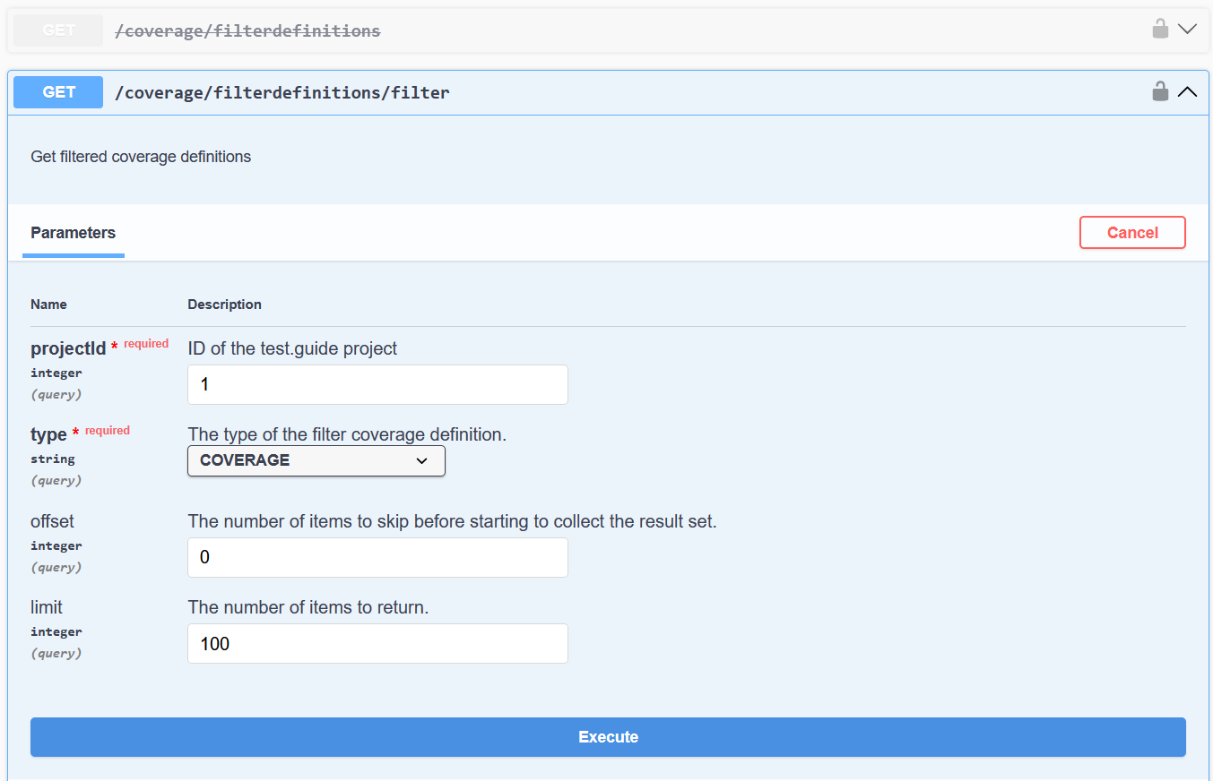Click the header bar of the expanded filter endpoint
Image resolution: width=1213 pixels, height=781 pixels.
[628, 91]
